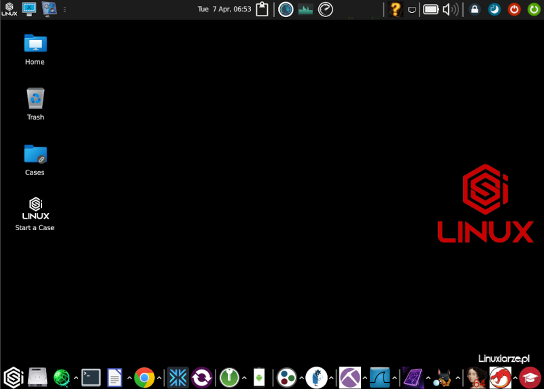This screenshot has height=389, width=544.
Task: Open the hard drive icon in dock
Action: click(x=37, y=377)
